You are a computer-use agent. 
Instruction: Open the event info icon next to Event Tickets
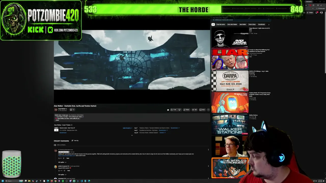pos(72,125)
